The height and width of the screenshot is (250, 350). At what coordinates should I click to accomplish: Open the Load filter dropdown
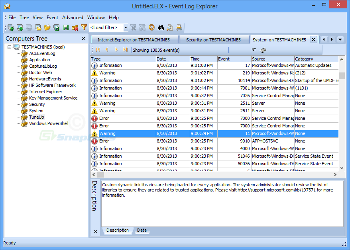click(125, 27)
